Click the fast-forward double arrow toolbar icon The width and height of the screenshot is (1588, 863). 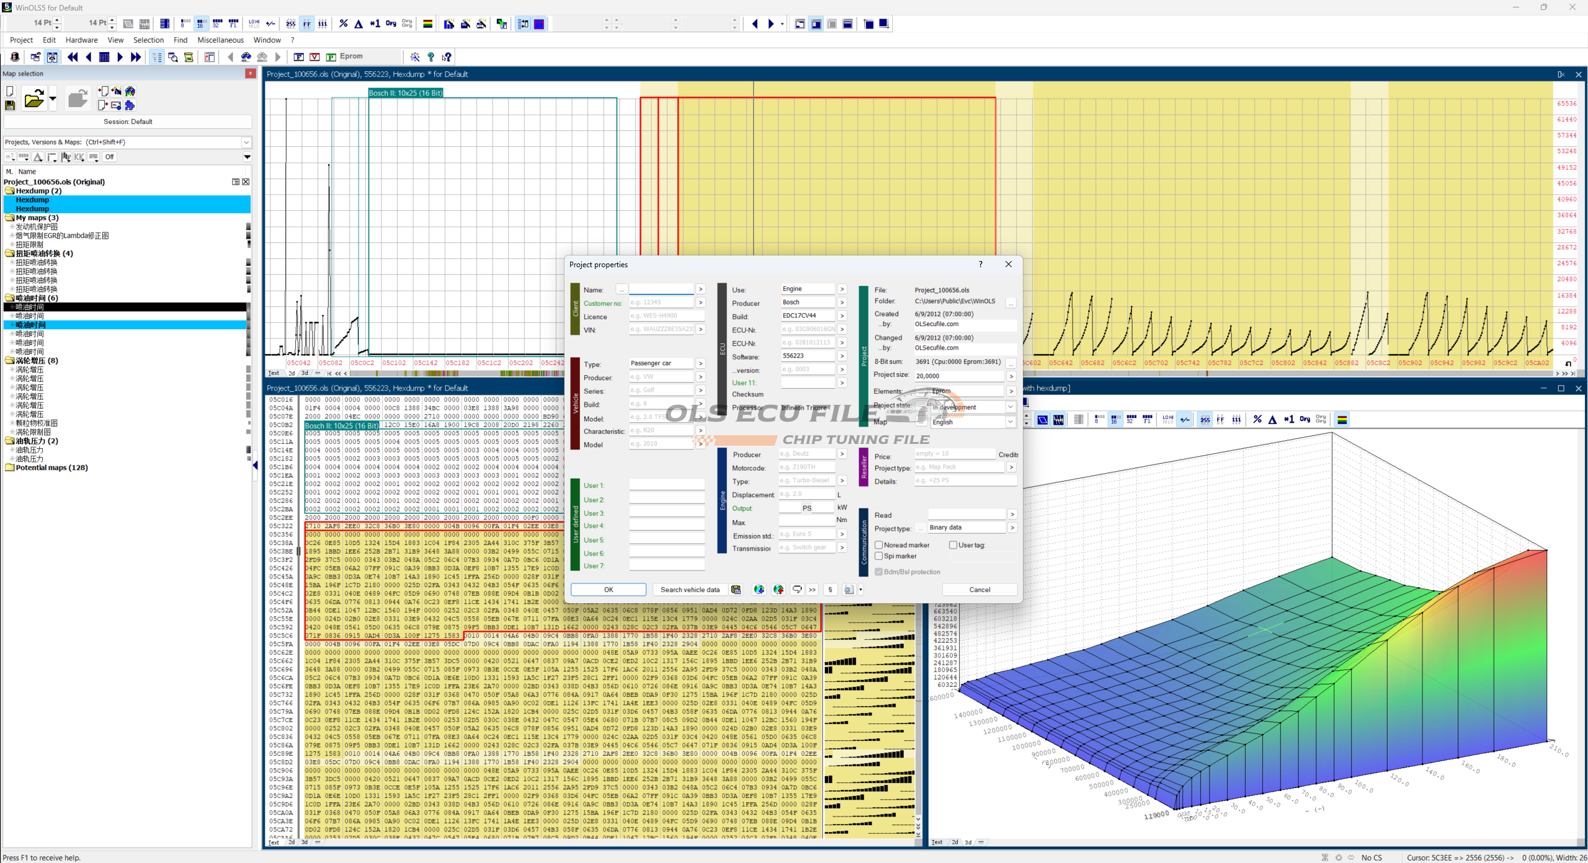pos(136,57)
